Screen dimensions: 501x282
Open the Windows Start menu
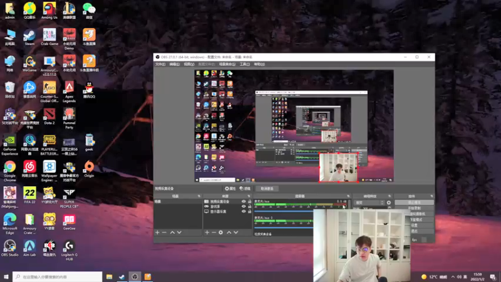[6, 276]
